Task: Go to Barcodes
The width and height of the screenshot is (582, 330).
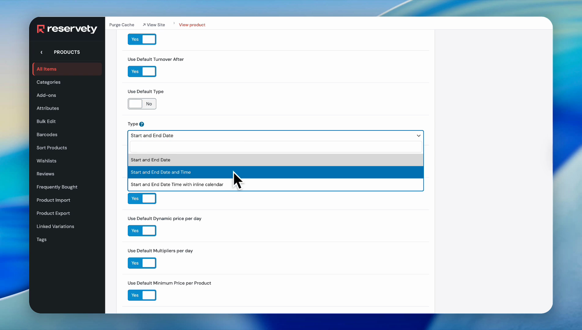Action: tap(47, 134)
